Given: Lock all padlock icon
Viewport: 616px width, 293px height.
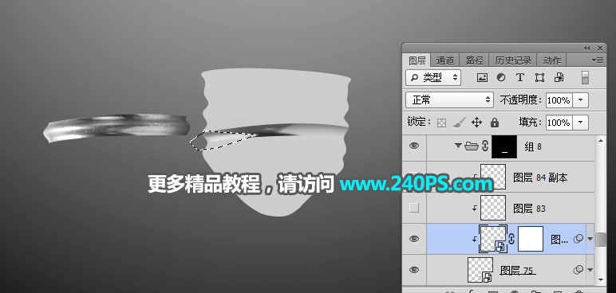Looking at the screenshot, I should pos(495,123).
